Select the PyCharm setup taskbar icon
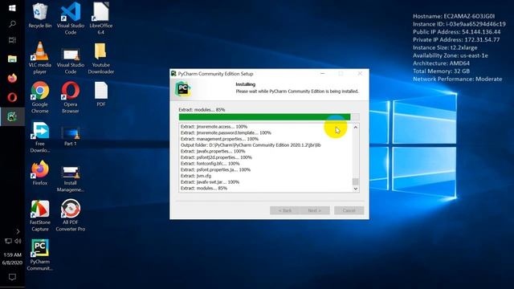The width and height of the screenshot is (514, 289). point(12,116)
